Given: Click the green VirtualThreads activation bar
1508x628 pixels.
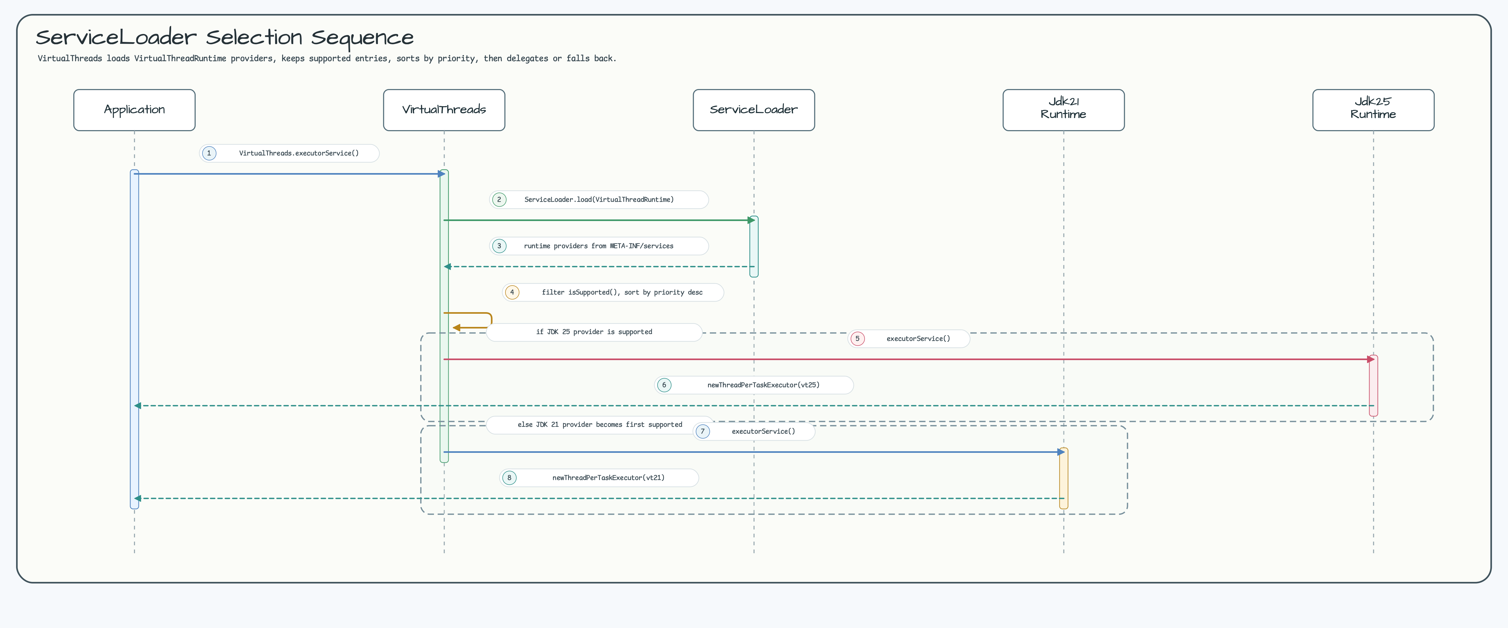Looking at the screenshot, I should 444,316.
